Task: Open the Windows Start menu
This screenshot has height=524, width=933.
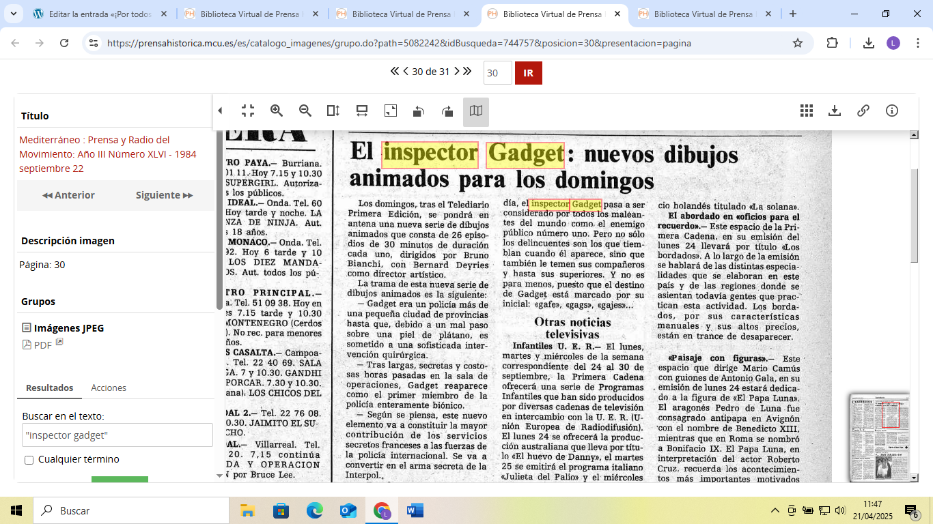Action: (x=16, y=510)
